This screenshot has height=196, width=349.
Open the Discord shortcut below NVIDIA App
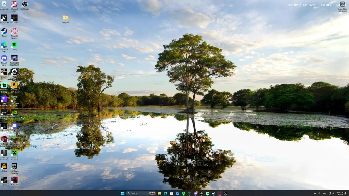click(x=14, y=127)
